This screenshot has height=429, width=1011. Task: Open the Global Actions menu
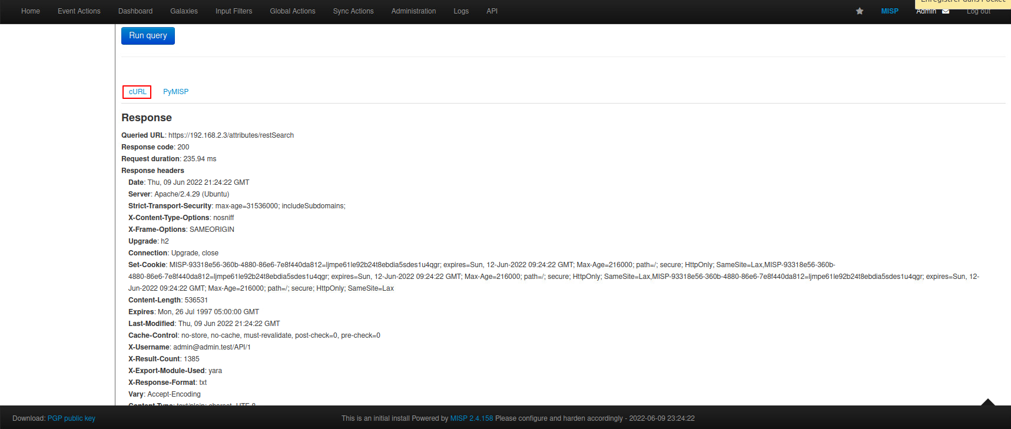point(293,11)
